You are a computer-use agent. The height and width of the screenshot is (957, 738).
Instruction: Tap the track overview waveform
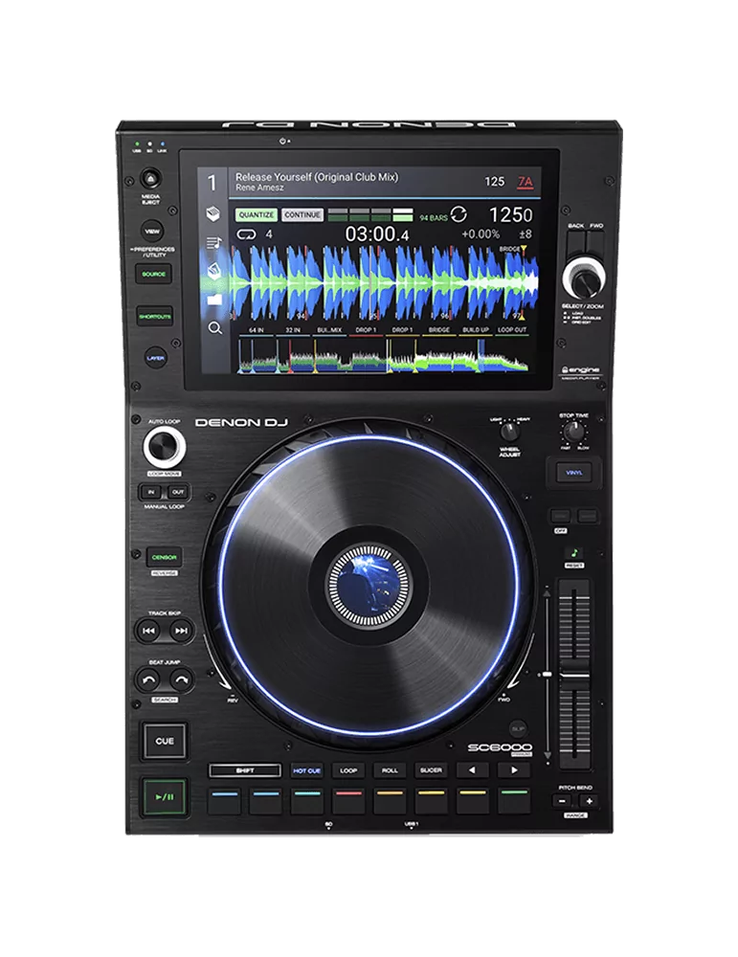(x=384, y=356)
